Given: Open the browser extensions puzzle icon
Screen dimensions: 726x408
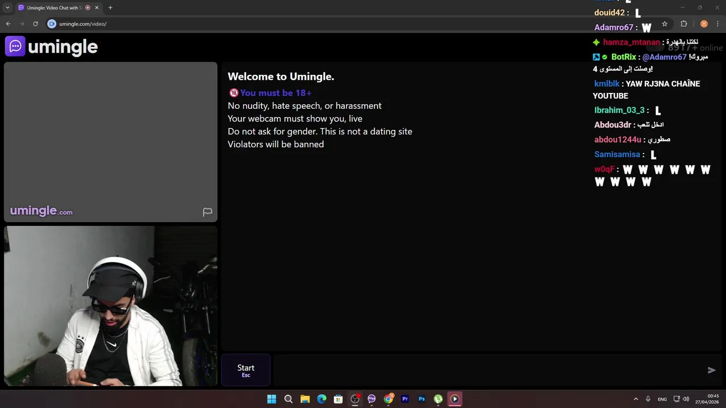Looking at the screenshot, I should click(x=683, y=24).
